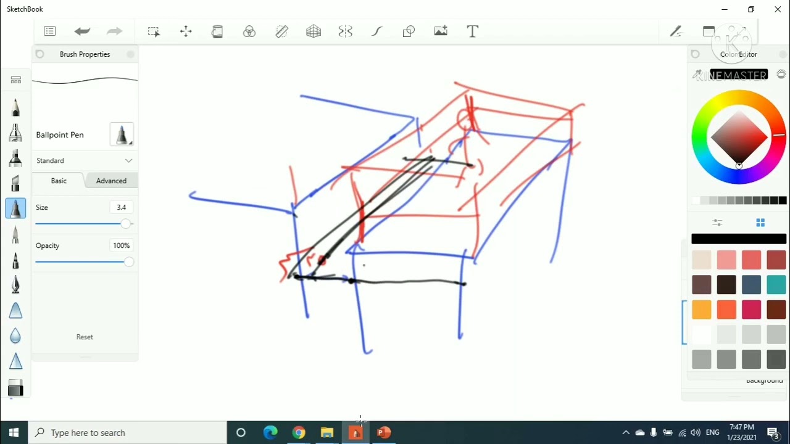Click the Opacity value field 100%
790x444 pixels.
[121, 245]
